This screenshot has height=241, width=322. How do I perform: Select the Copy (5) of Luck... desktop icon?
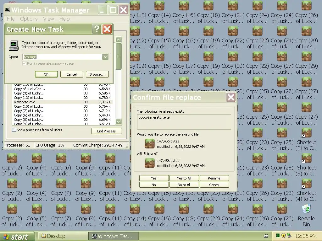click(36, 216)
